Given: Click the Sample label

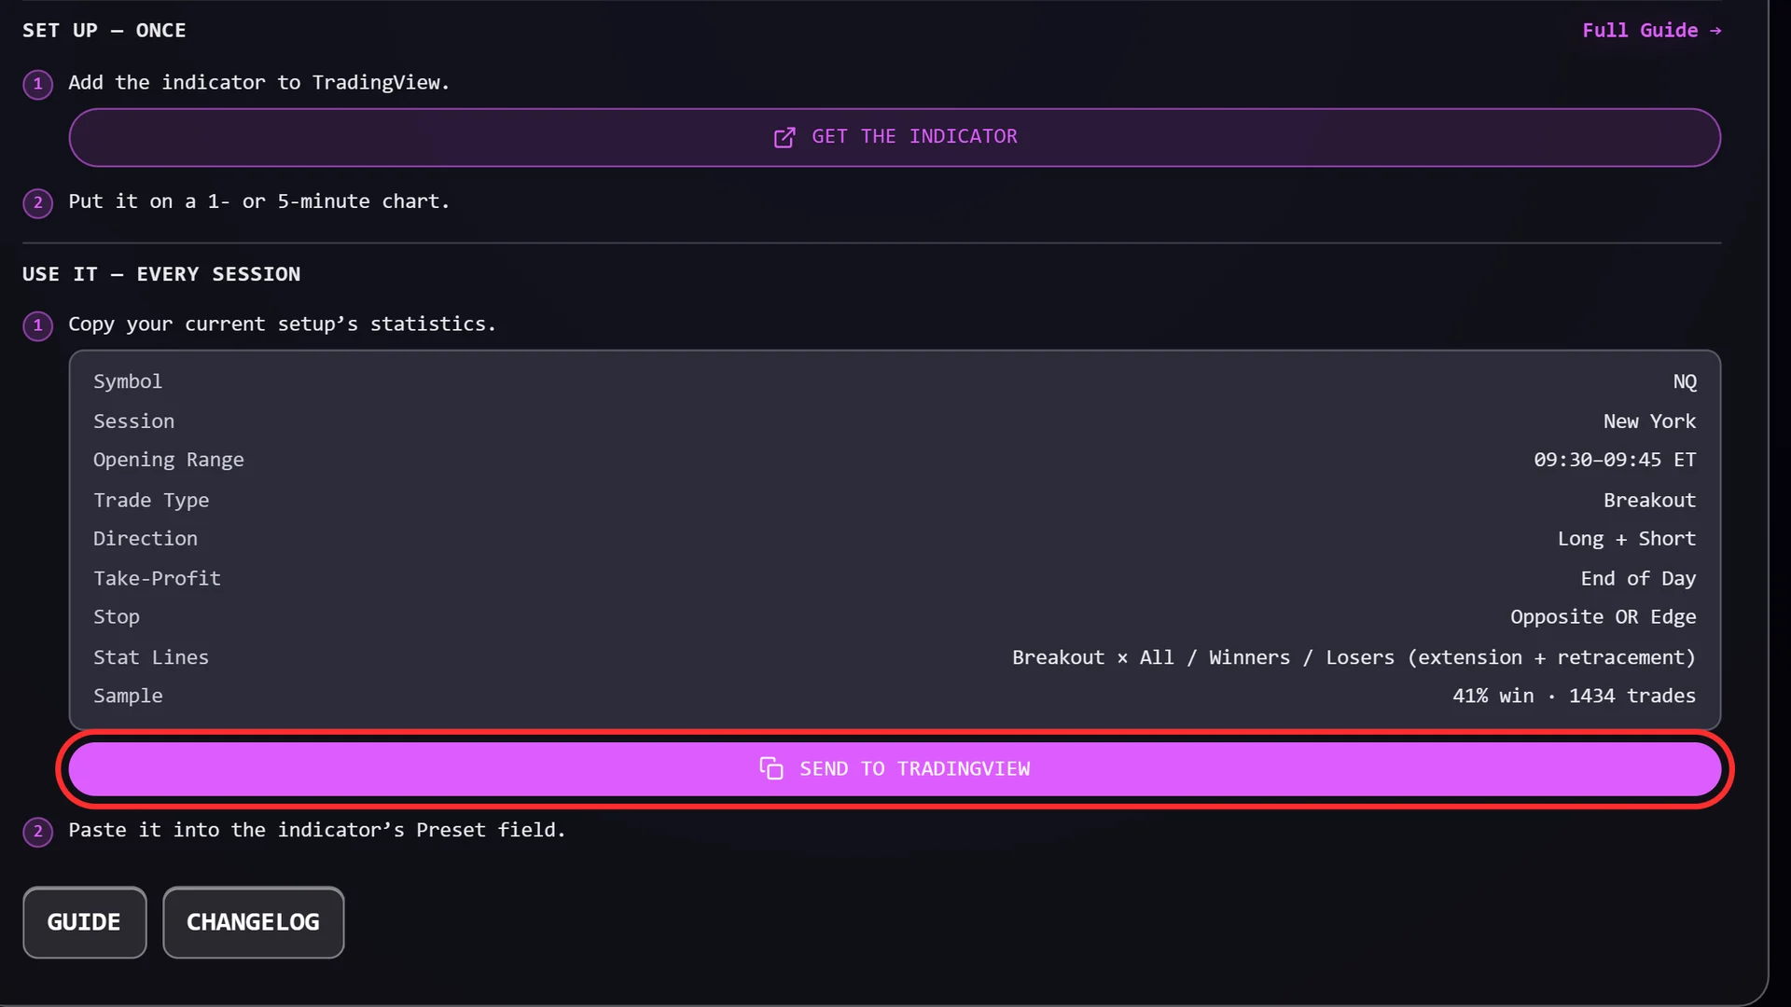Looking at the screenshot, I should point(128,696).
